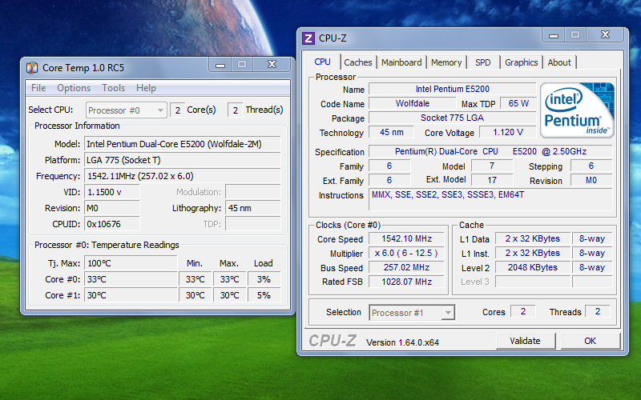641x400 pixels.
Task: Expand the Selection Processor #1 dropdown in CPU-Z
Action: point(412,313)
